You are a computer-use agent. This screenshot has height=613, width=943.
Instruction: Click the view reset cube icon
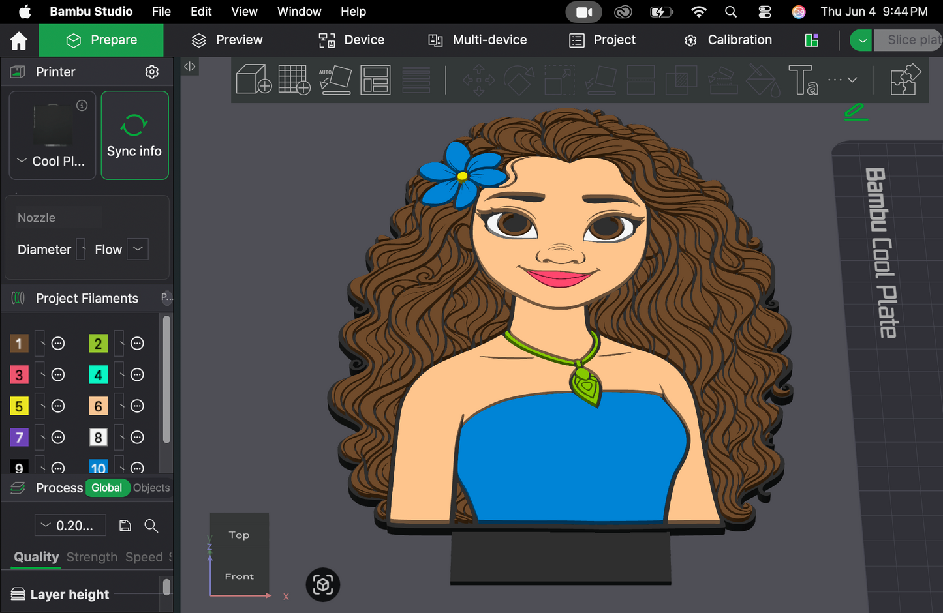point(322,584)
